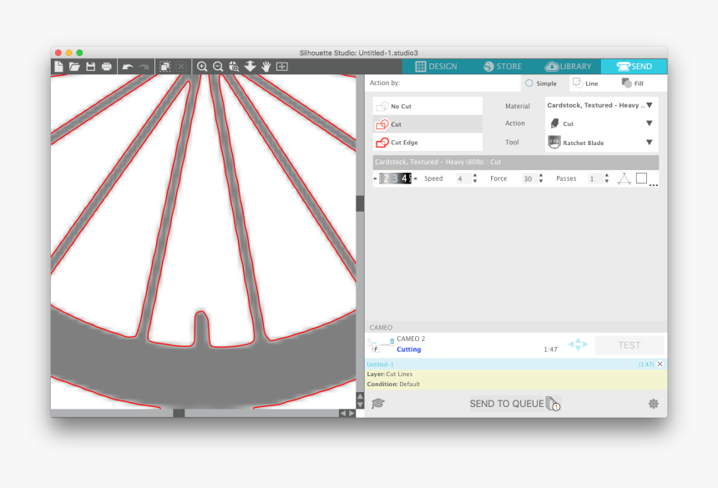718x488 pixels.
Task: Select the Simple action mode
Action: tap(543, 83)
